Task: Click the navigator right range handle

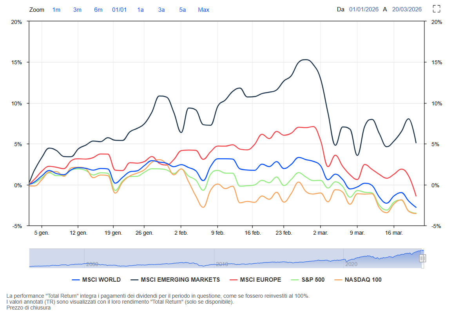Action: coord(422,259)
